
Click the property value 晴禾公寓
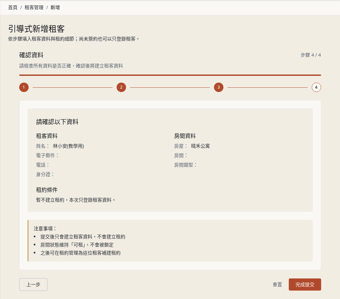pyautogui.click(x=200, y=146)
